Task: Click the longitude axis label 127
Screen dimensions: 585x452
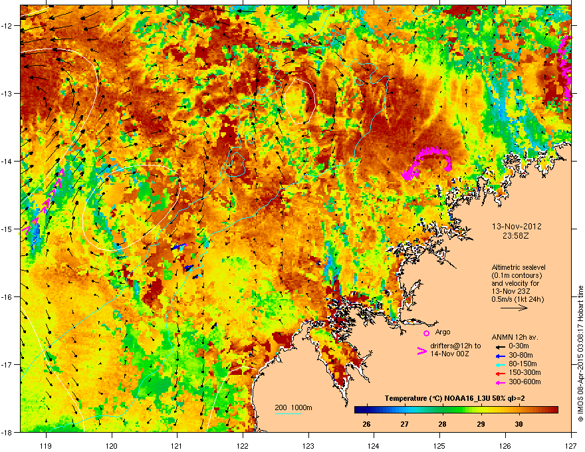Action: click(x=570, y=445)
